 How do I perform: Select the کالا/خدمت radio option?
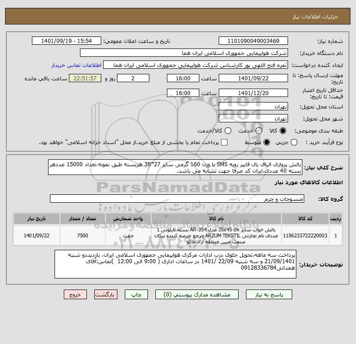click(x=228, y=131)
